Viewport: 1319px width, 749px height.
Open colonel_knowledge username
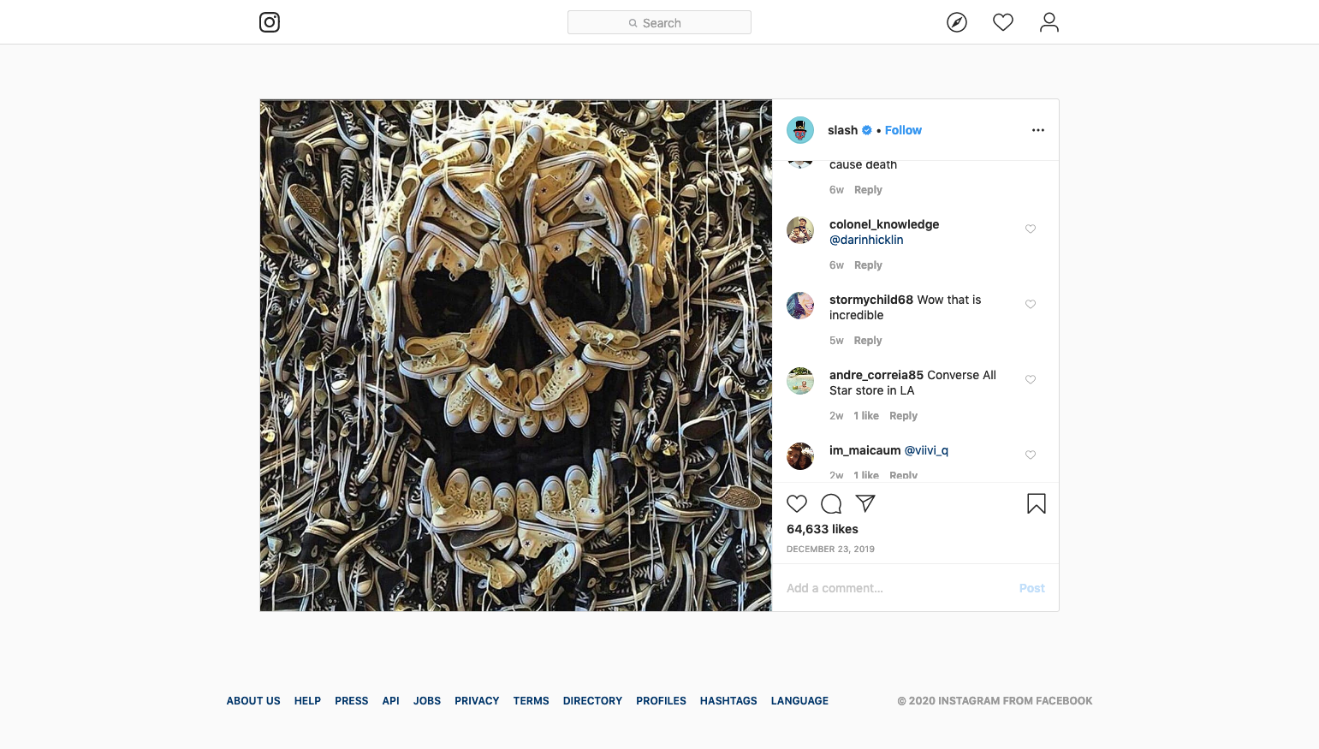(884, 224)
